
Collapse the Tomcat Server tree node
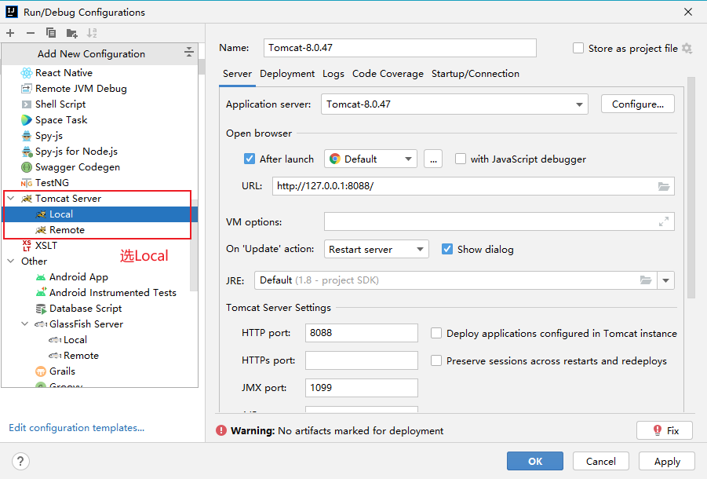click(11, 199)
